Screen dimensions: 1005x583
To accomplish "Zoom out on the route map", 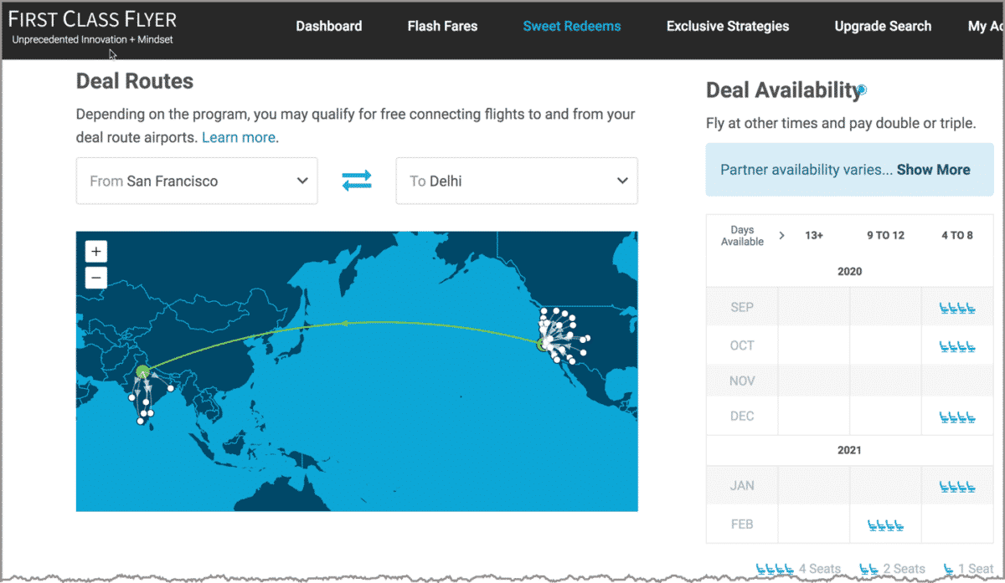I will tap(96, 278).
